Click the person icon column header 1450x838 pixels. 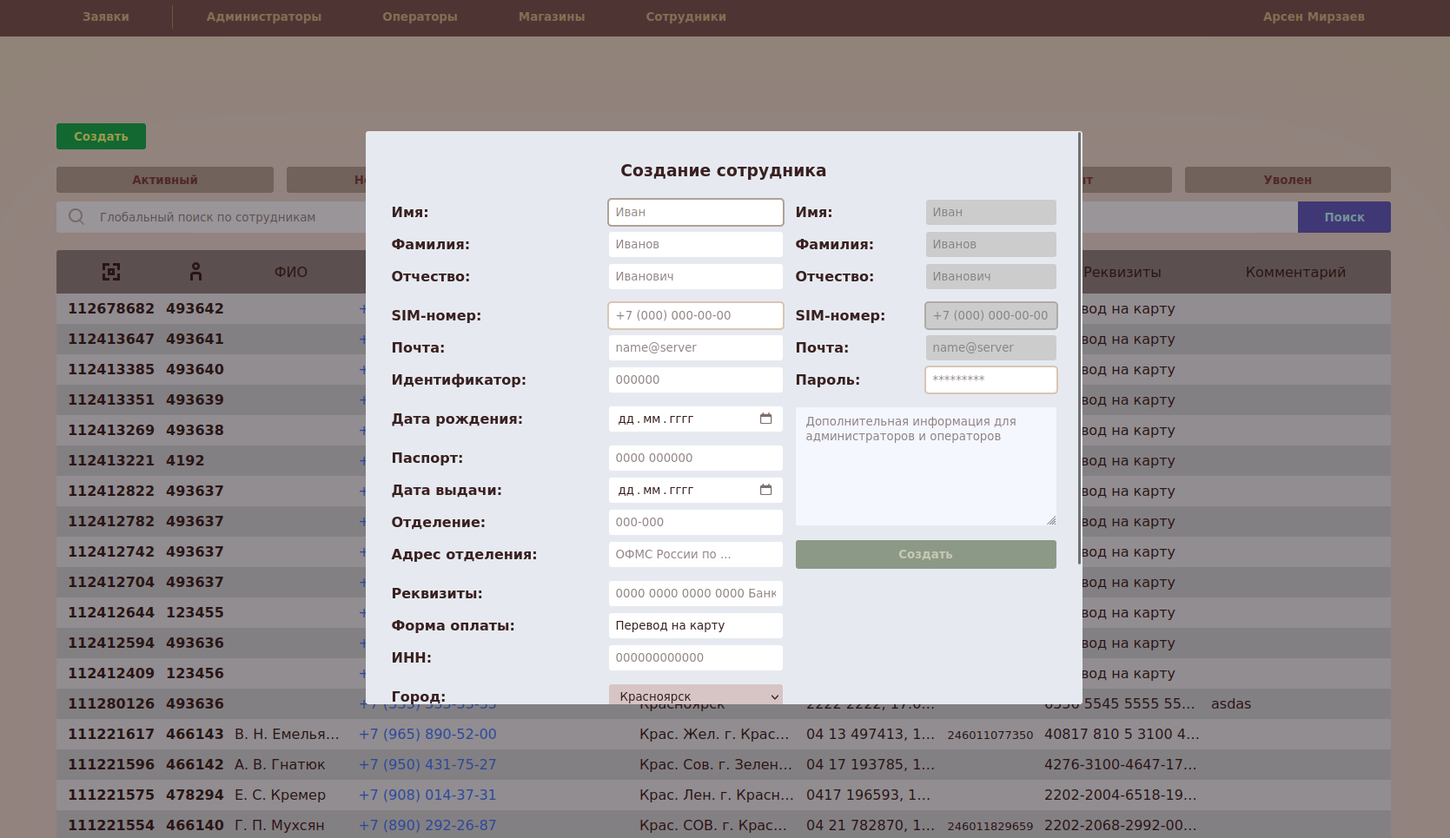(195, 272)
